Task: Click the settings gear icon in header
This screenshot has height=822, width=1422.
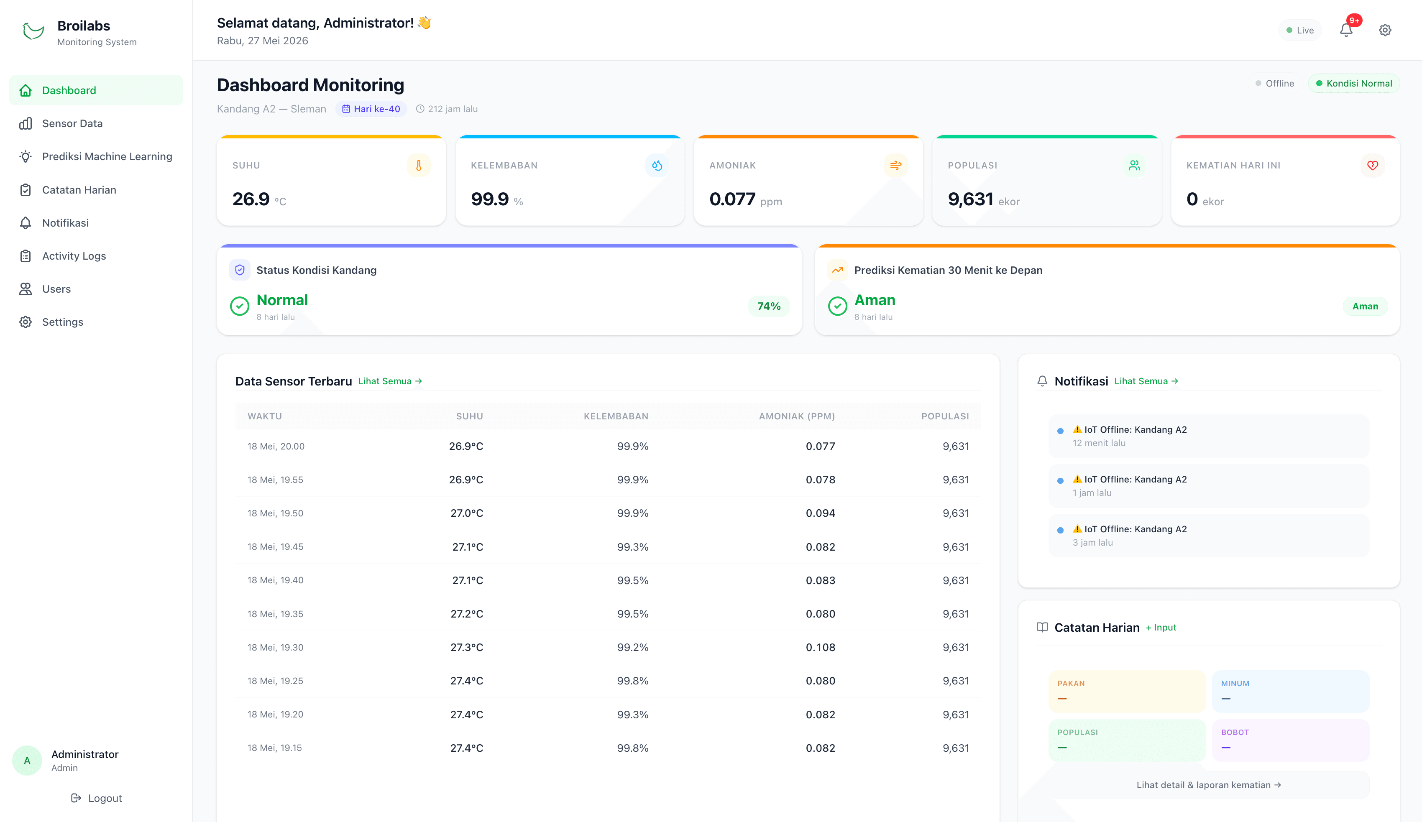Action: (x=1385, y=30)
